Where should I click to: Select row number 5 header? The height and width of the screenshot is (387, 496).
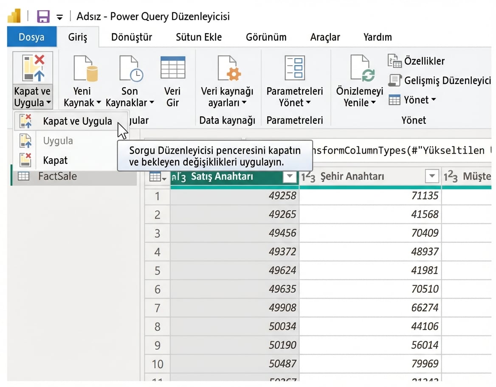(x=157, y=271)
